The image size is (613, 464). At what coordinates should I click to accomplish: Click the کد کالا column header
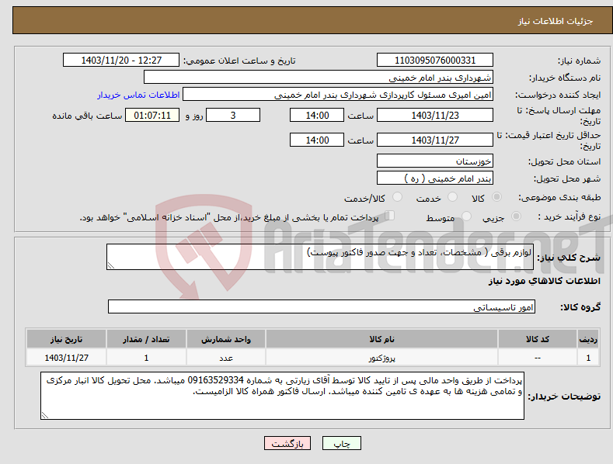point(538,339)
